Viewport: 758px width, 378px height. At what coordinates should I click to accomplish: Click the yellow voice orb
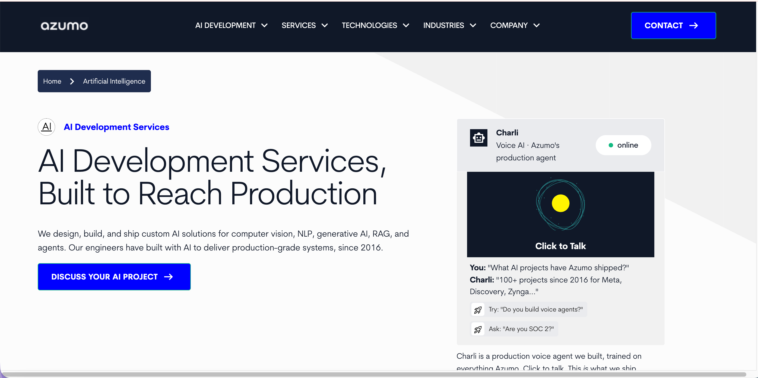coord(560,203)
